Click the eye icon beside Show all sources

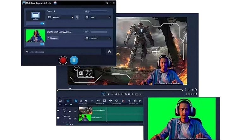[27, 52]
